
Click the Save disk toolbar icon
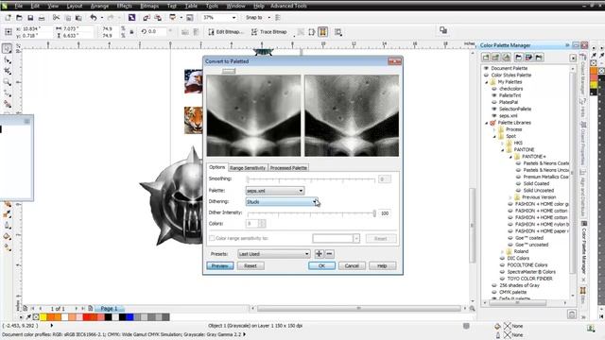[30, 18]
